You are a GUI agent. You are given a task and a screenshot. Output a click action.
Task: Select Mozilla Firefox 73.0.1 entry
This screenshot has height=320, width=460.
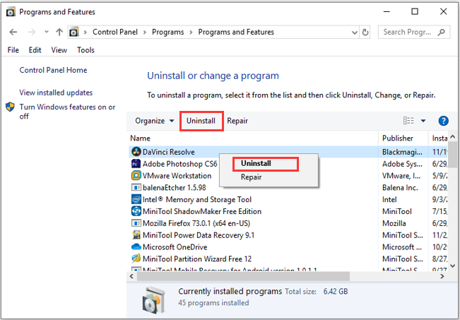coord(196,223)
